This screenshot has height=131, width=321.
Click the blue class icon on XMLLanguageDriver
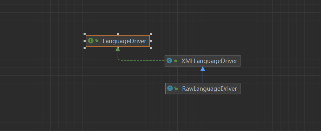[169, 61]
